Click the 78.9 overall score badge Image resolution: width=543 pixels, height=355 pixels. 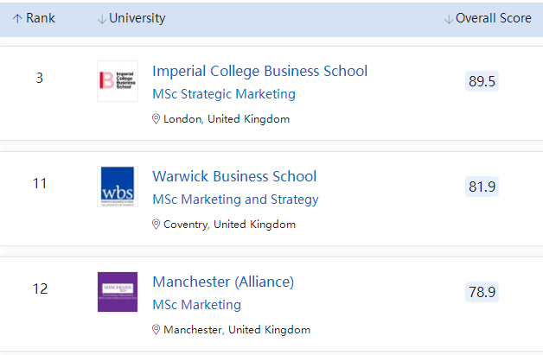482,292
